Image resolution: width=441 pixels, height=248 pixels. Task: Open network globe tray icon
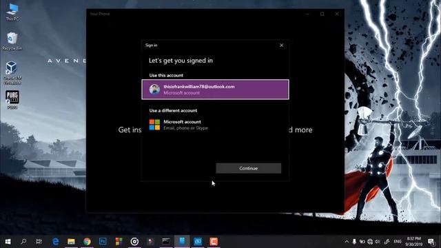pyautogui.click(x=370, y=242)
